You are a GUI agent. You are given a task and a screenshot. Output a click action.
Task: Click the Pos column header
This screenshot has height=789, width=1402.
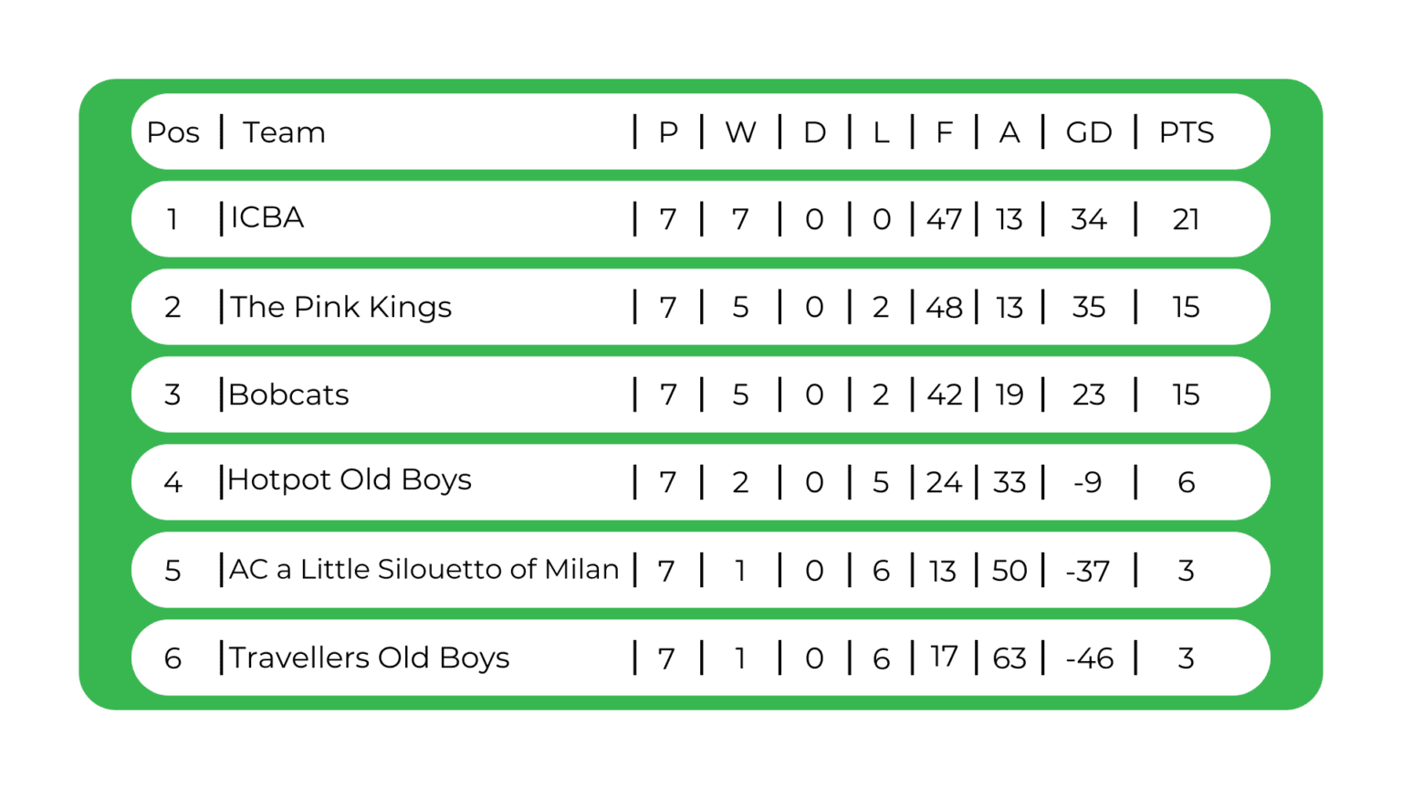[173, 132]
